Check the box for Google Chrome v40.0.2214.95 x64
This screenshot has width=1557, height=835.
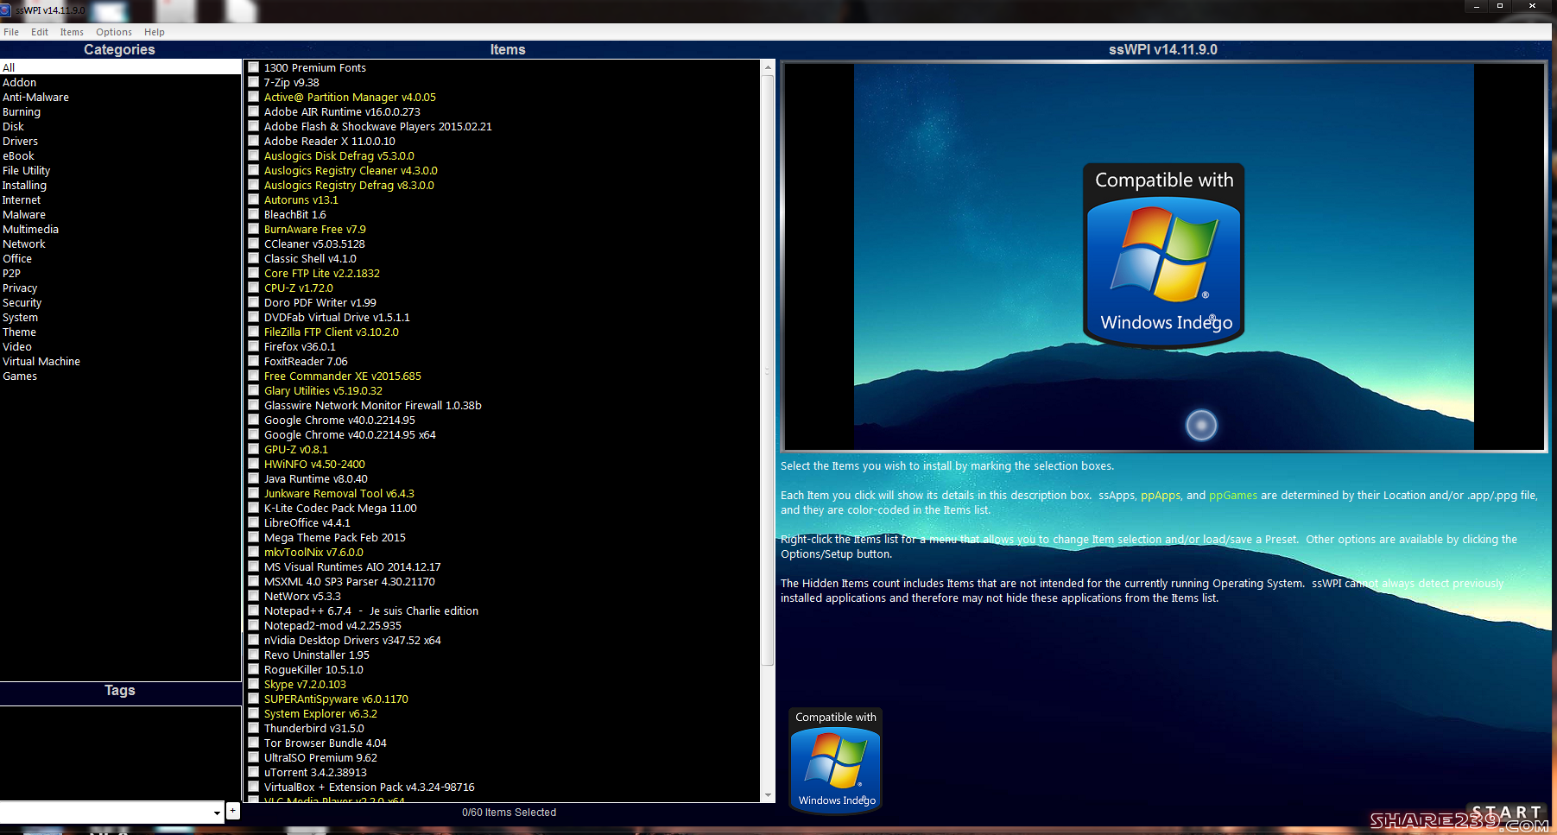(254, 434)
